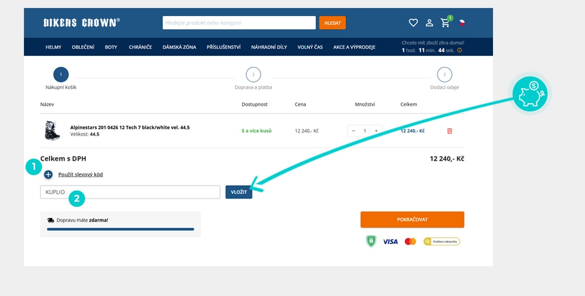Open the Helmy menu

(x=53, y=47)
